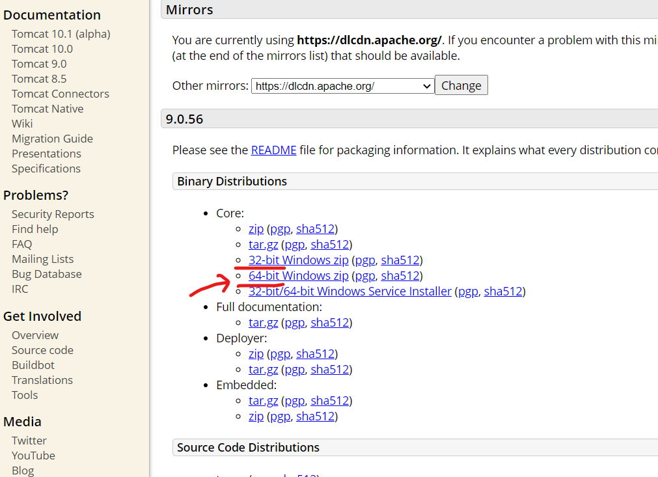Open pgp for Embedded tar.gz
This screenshot has height=477, width=658.
point(295,401)
